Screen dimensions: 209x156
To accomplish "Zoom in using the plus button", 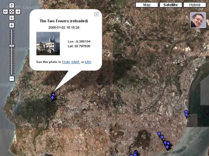I will click(x=12, y=25).
